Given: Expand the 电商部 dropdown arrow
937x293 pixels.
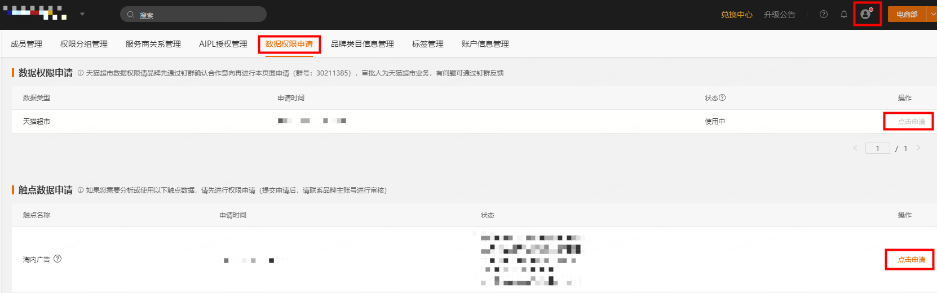Looking at the screenshot, I should tap(932, 14).
